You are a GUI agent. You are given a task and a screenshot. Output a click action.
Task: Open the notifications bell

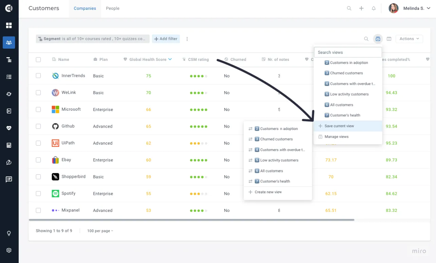coord(374,8)
